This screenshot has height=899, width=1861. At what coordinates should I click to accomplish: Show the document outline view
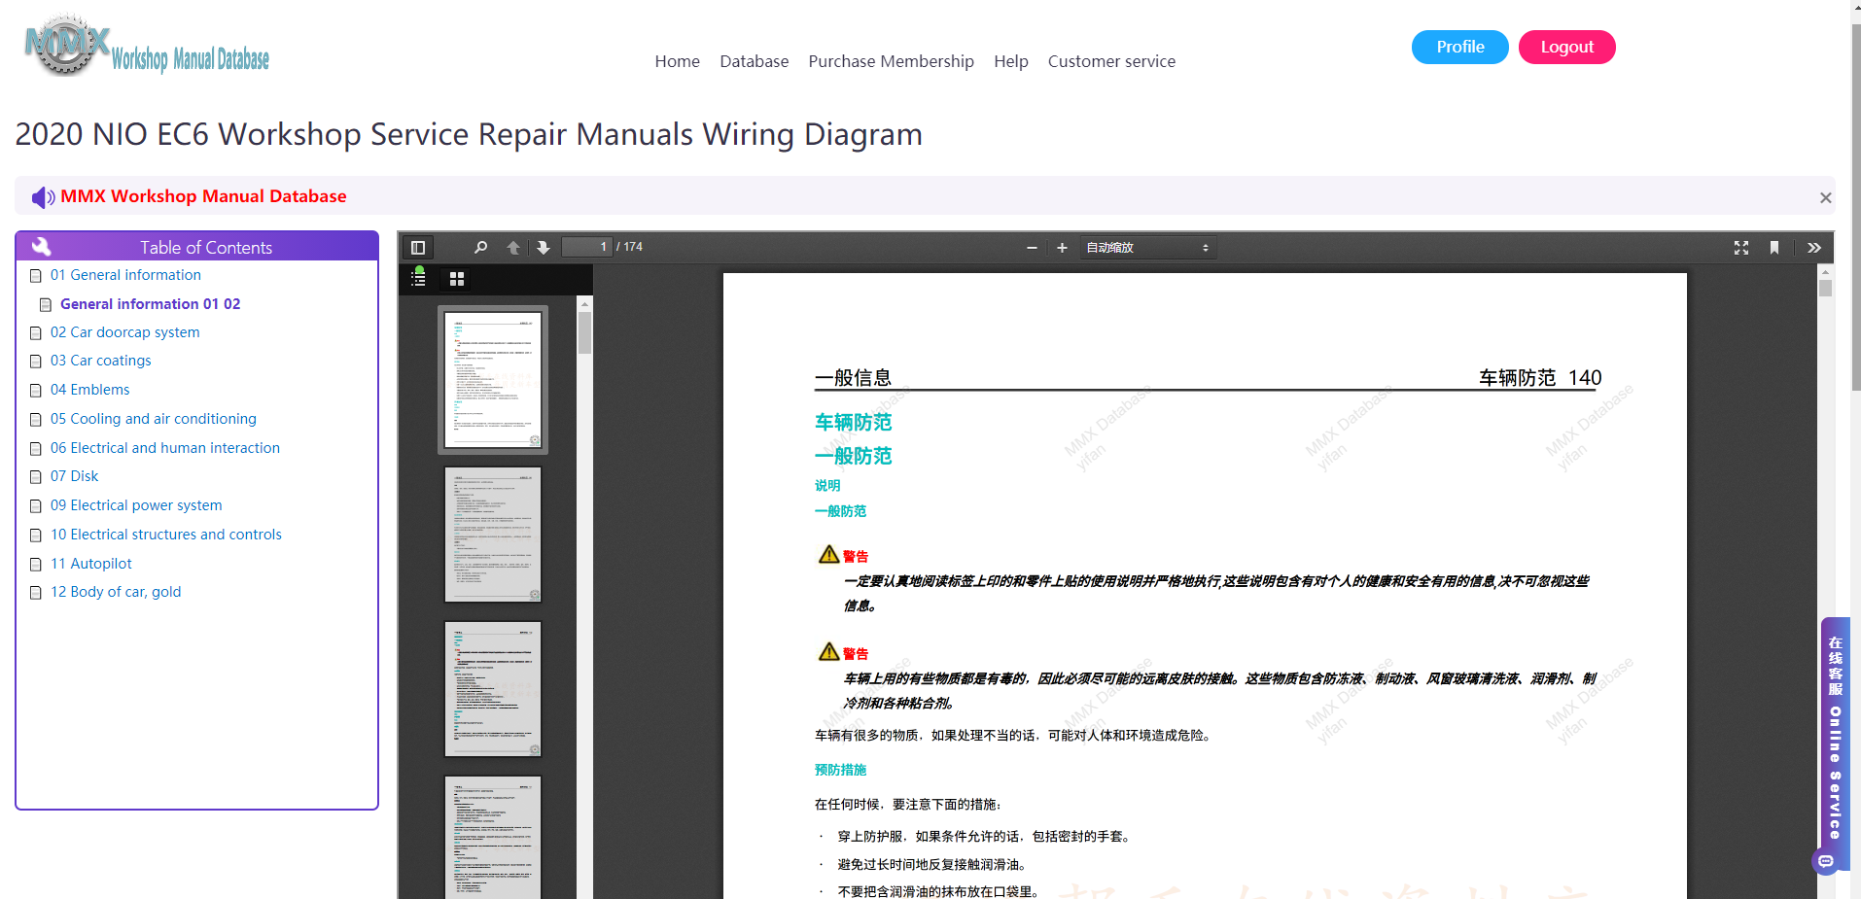(418, 279)
